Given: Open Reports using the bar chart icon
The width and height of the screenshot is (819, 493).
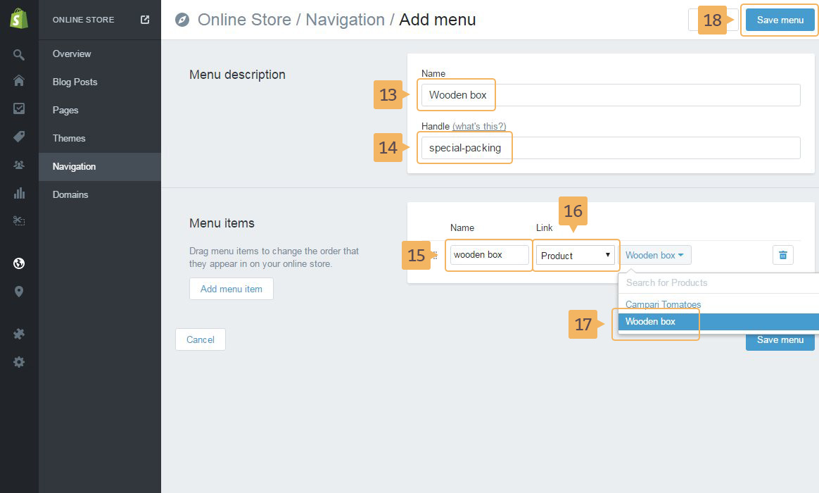Looking at the screenshot, I should [19, 193].
